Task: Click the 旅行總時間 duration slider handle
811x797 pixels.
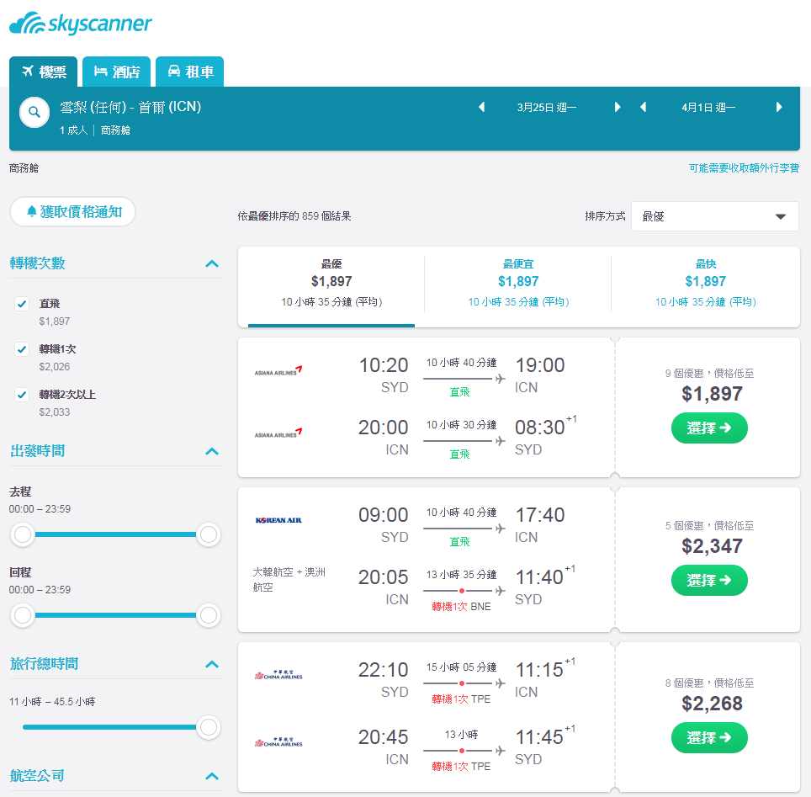Action: click(x=209, y=727)
